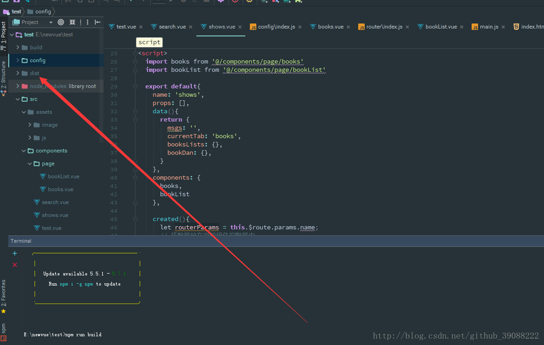Click the config breadcrumb in navigation bar
This screenshot has height=345, width=544.
43,12
